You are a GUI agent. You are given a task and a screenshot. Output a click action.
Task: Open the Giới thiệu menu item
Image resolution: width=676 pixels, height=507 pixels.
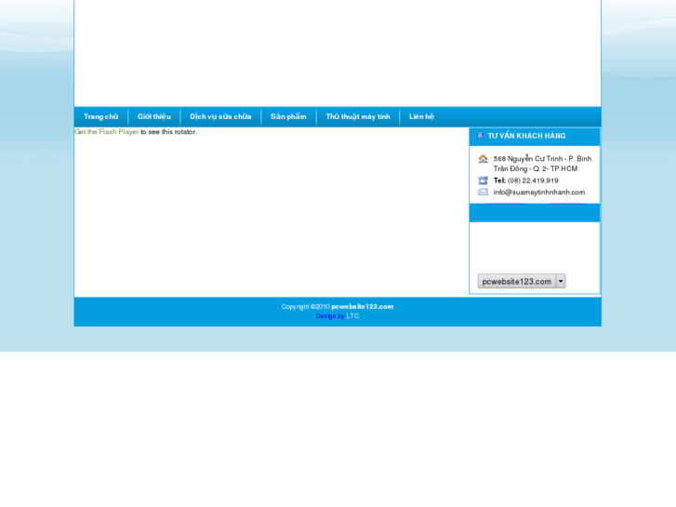154,116
